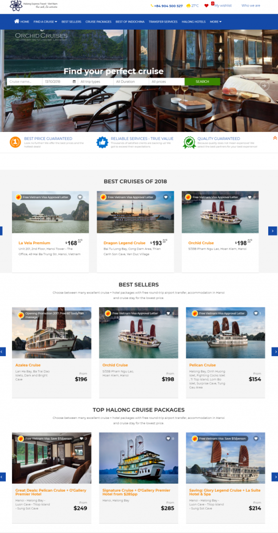Call the +84 904 500 527 phone link
278x533 pixels.
pos(167,6)
